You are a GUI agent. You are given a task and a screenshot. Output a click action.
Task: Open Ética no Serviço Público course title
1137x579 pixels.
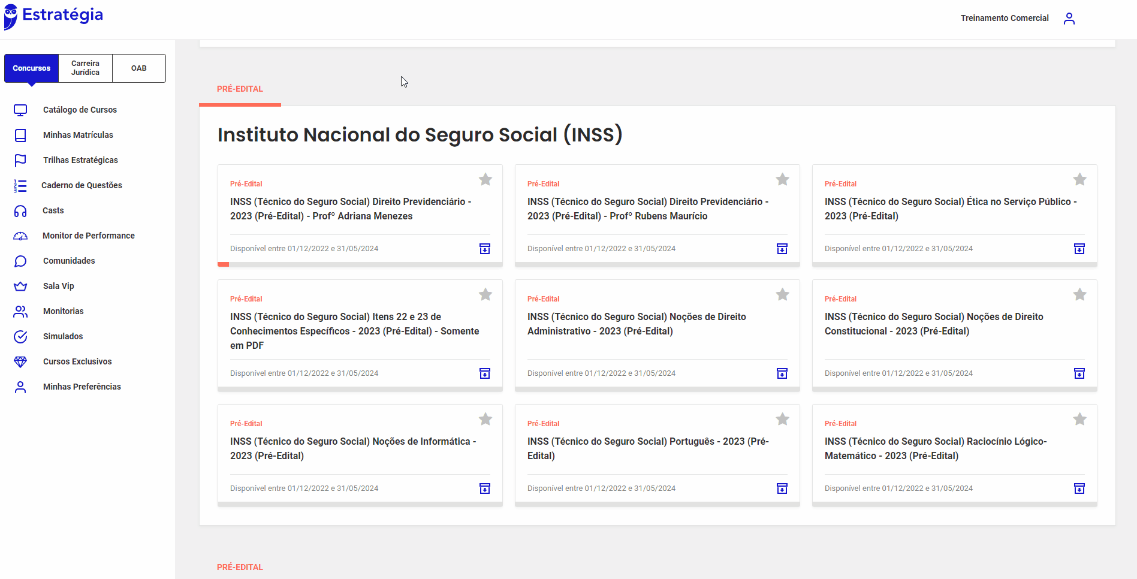click(951, 209)
